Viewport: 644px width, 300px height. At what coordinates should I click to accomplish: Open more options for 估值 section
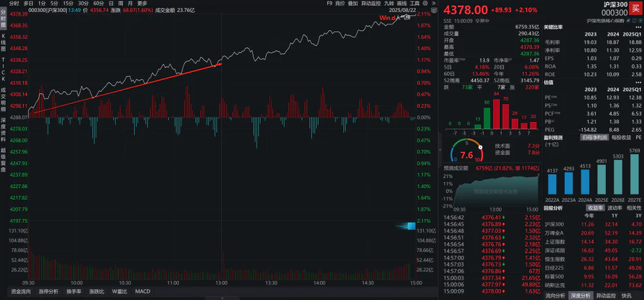638,82
